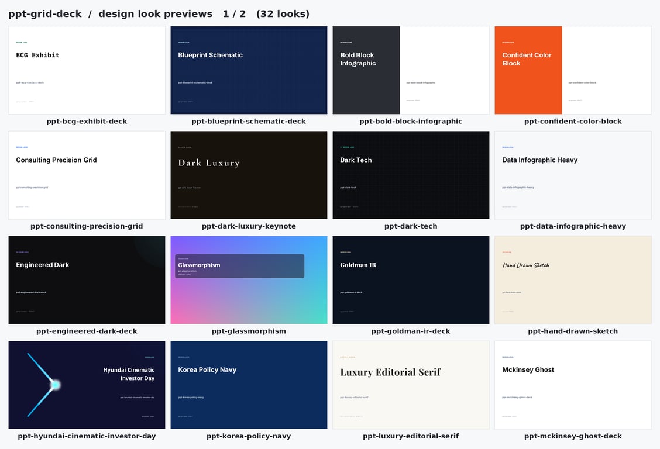The height and width of the screenshot is (449, 660).
Task: Pick the Mckinsey Ghost slide thumbnail
Action: 573,385
